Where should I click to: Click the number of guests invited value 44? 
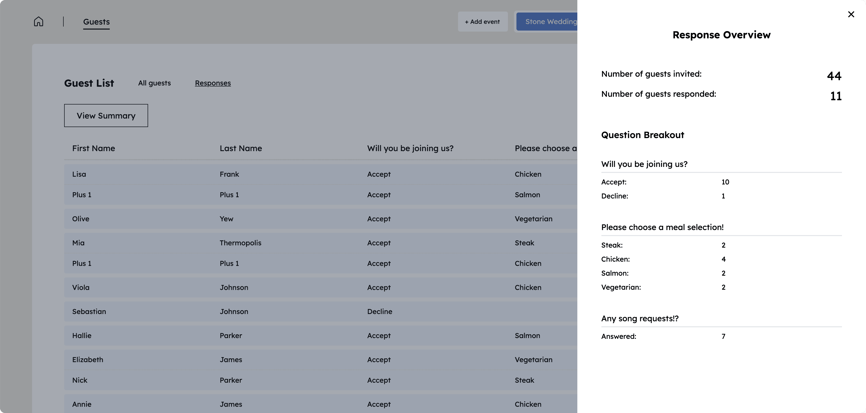834,76
